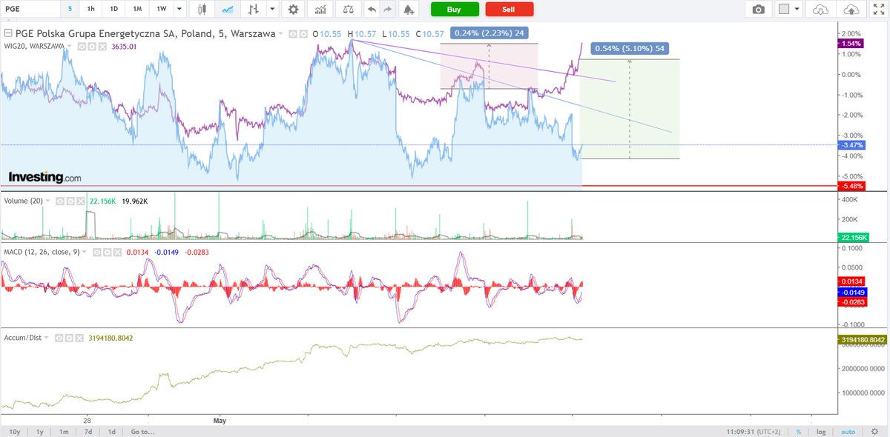
Task: Click the compare symbols scales icon
Action: 347,10
